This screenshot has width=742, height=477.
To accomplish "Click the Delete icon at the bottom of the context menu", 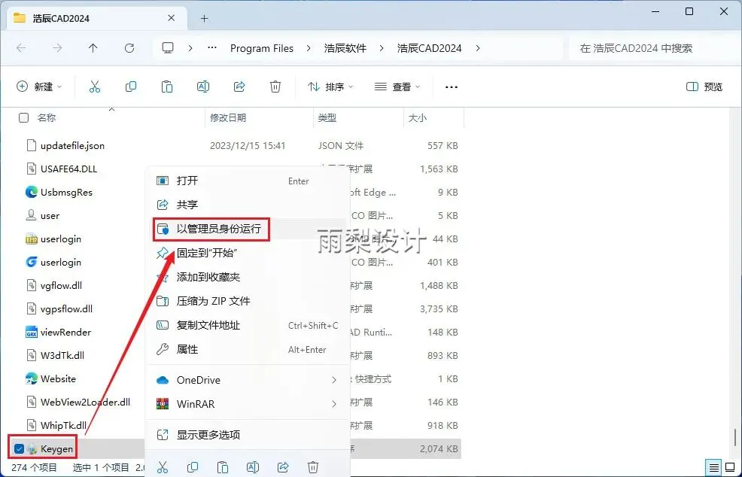I will pos(313,467).
